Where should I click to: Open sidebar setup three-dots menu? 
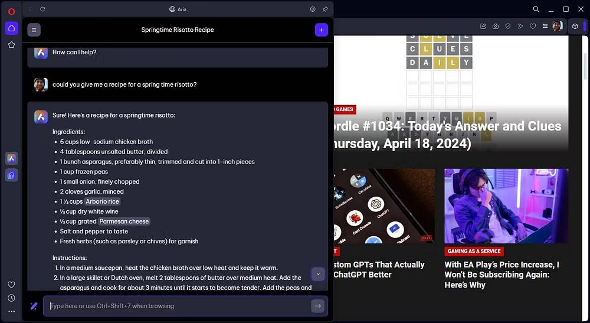coord(11,311)
